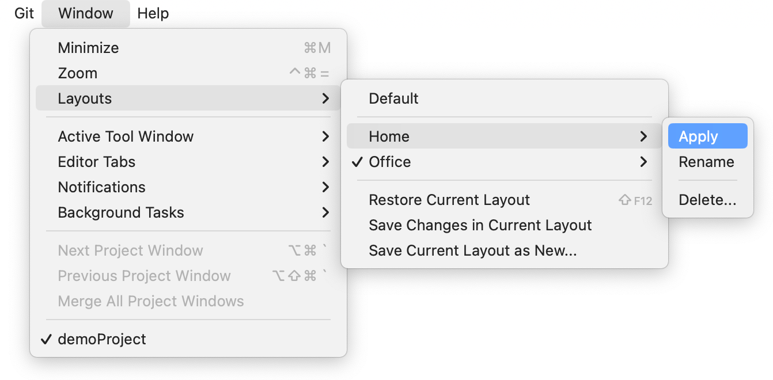Image resolution: width=773 pixels, height=380 pixels.
Task: Apply the Home layout
Action: 699,136
